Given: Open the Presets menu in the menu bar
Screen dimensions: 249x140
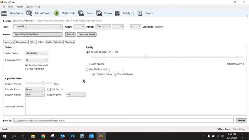Looking at the screenshot, I should [19, 7].
